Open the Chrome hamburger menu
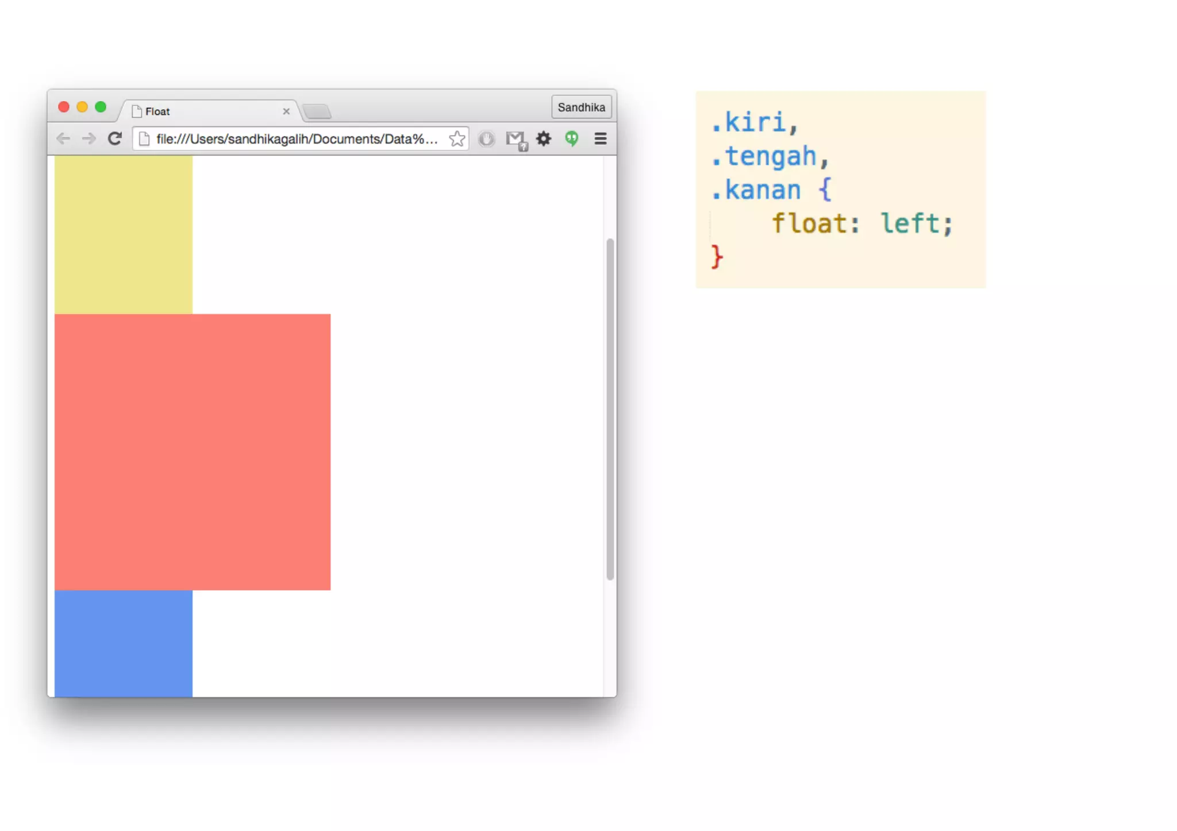Image resolution: width=1177 pixels, height=831 pixels. click(600, 138)
